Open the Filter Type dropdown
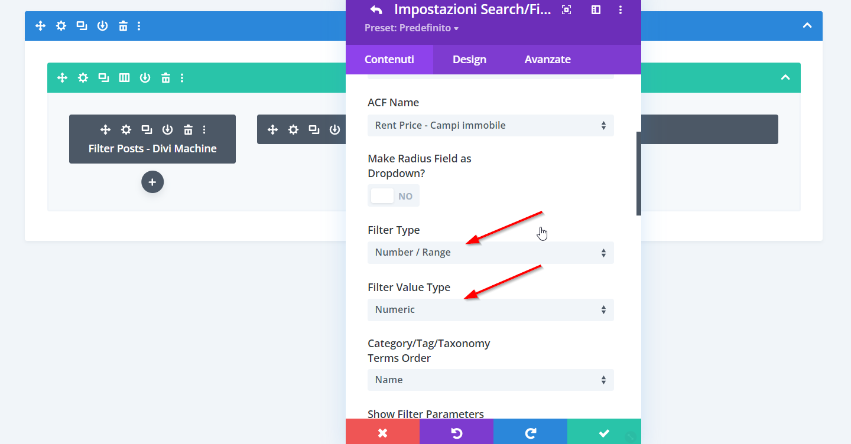The height and width of the screenshot is (444, 851). (x=491, y=253)
